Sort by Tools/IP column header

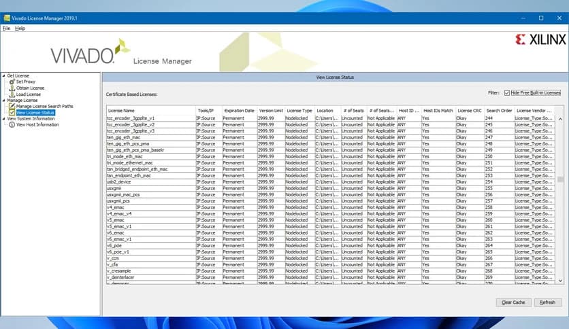208,111
